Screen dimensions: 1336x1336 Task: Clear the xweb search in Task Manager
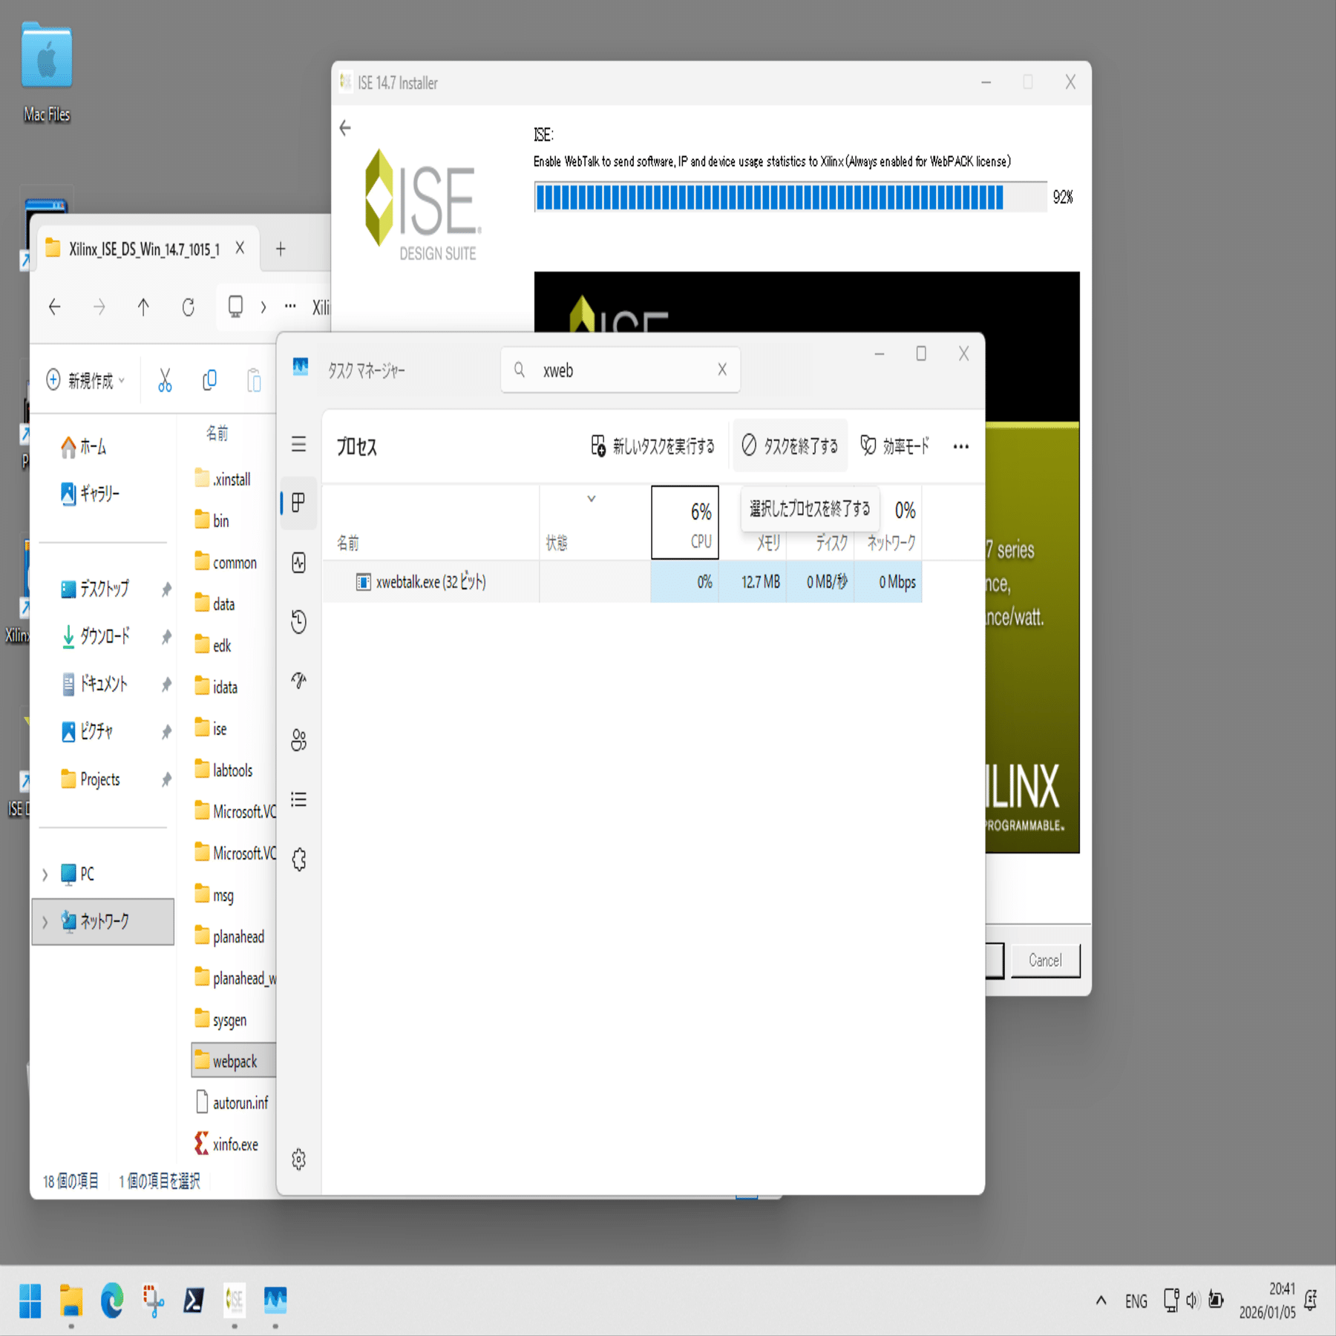722,370
